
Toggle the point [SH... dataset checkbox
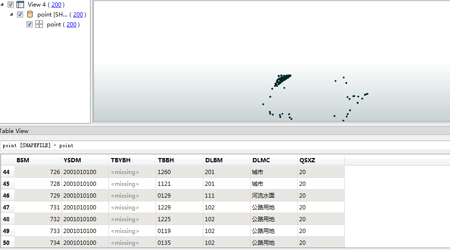pos(20,14)
